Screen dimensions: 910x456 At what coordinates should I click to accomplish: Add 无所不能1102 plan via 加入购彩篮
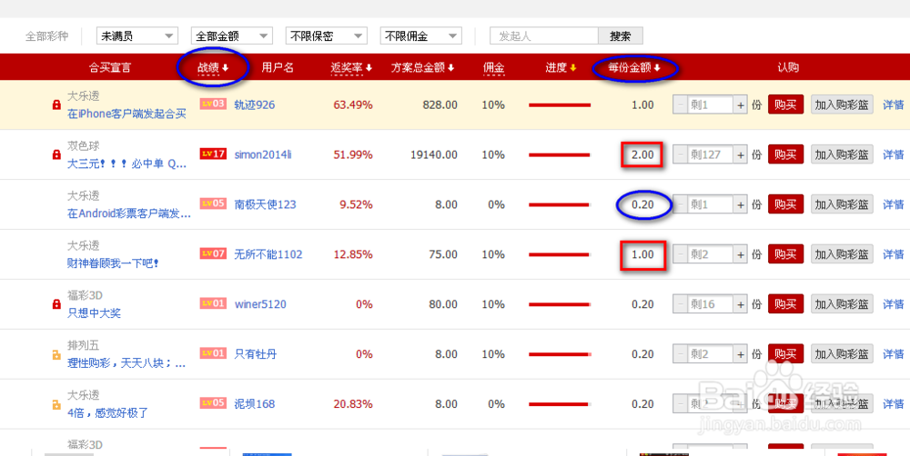[x=842, y=254]
